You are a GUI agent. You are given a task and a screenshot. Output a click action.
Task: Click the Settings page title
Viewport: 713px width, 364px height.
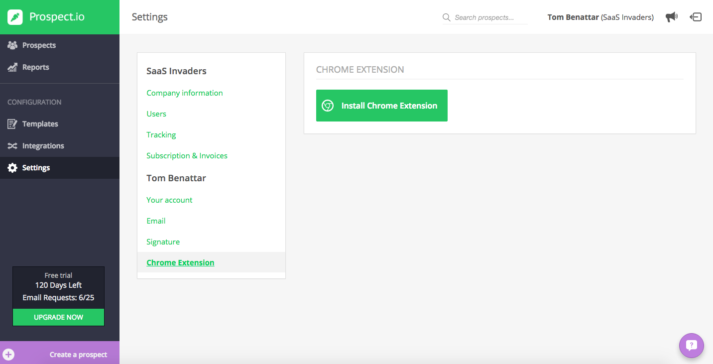click(150, 17)
